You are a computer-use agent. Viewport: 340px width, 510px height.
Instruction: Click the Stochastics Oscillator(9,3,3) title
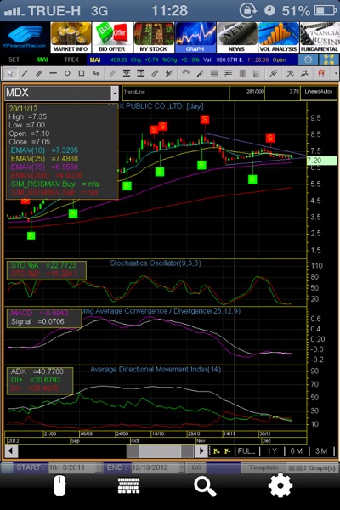pos(156,263)
